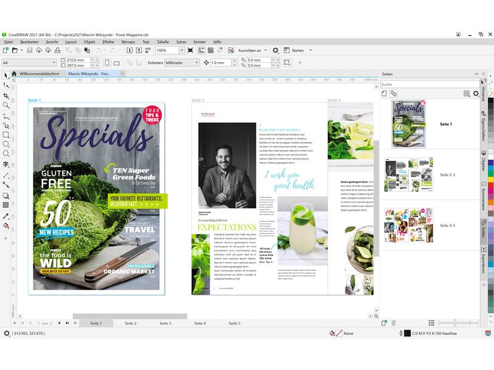This screenshot has width=494, height=370.
Task: Click the New document icon
Action: coord(6,51)
